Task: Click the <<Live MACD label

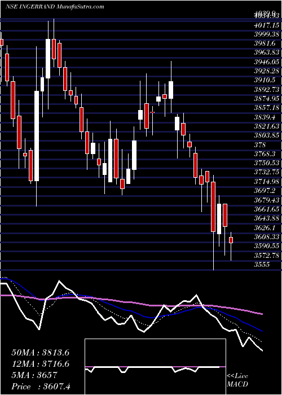Action: 237,381
